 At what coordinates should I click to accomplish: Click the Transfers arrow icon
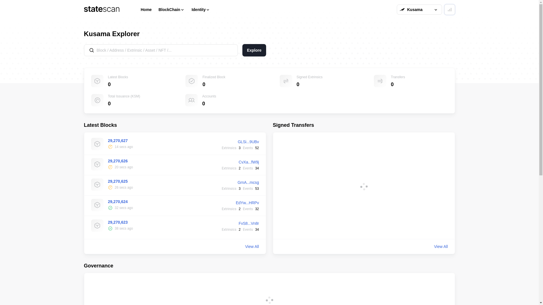point(380,81)
